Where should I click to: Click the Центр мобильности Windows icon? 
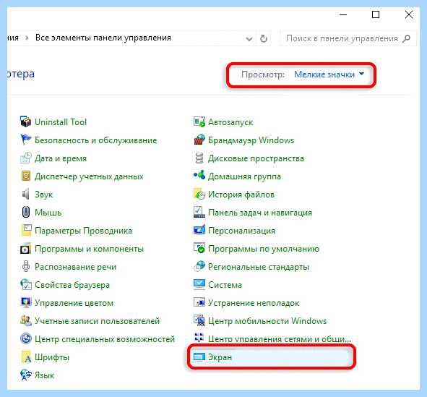[x=199, y=320]
